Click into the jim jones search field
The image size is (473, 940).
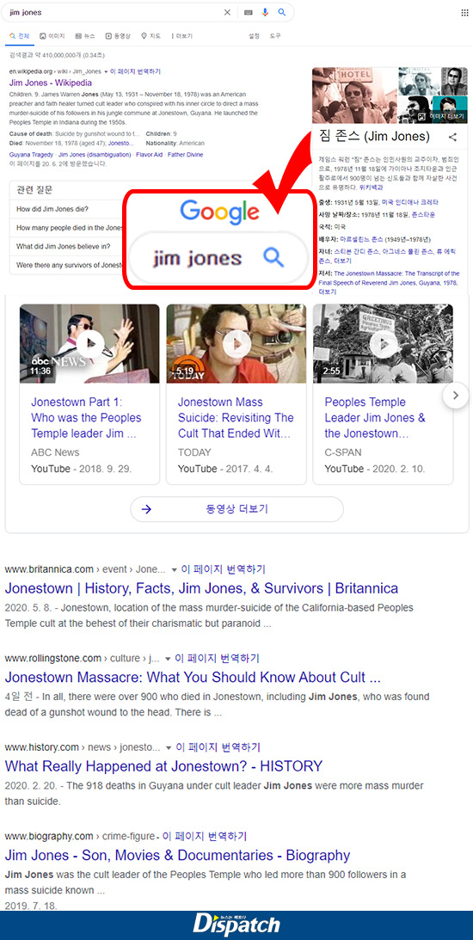tap(114, 13)
